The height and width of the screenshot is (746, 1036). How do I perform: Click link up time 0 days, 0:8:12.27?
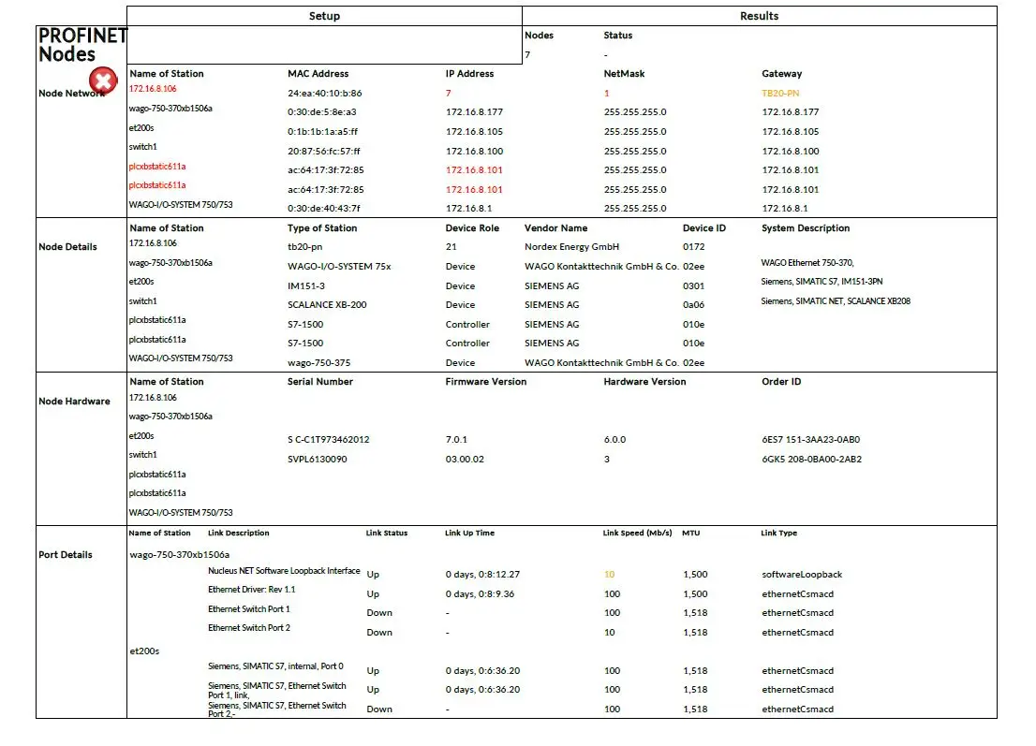pyautogui.click(x=482, y=575)
